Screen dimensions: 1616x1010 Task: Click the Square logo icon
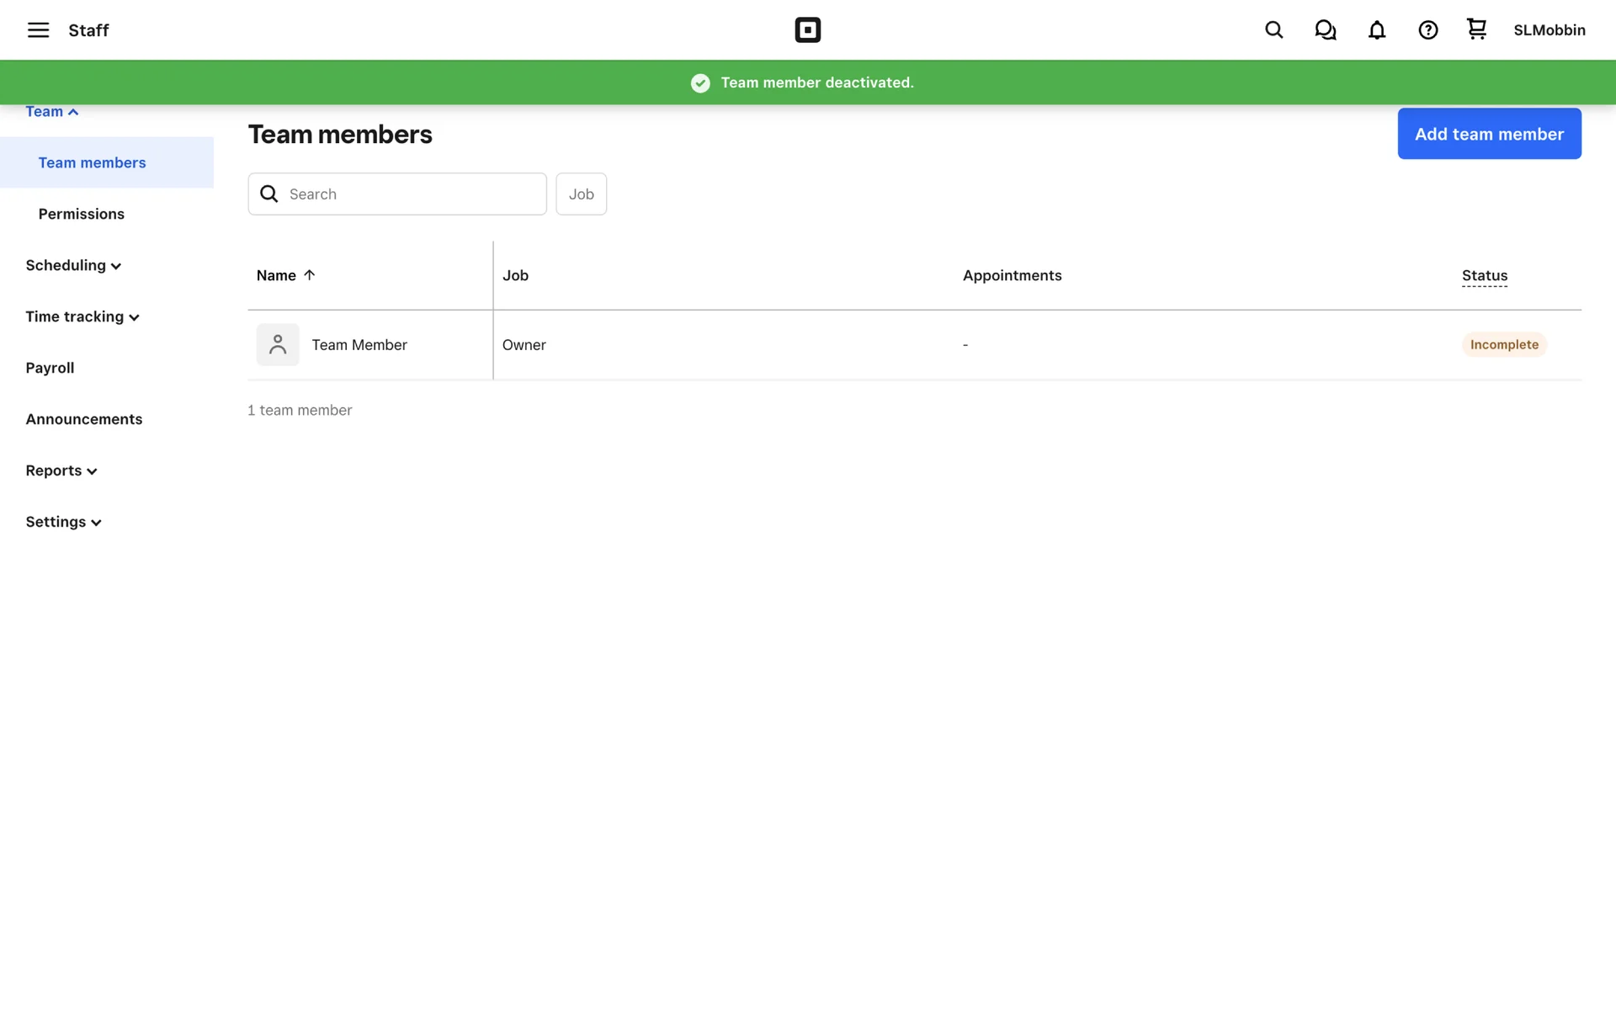coord(807,30)
